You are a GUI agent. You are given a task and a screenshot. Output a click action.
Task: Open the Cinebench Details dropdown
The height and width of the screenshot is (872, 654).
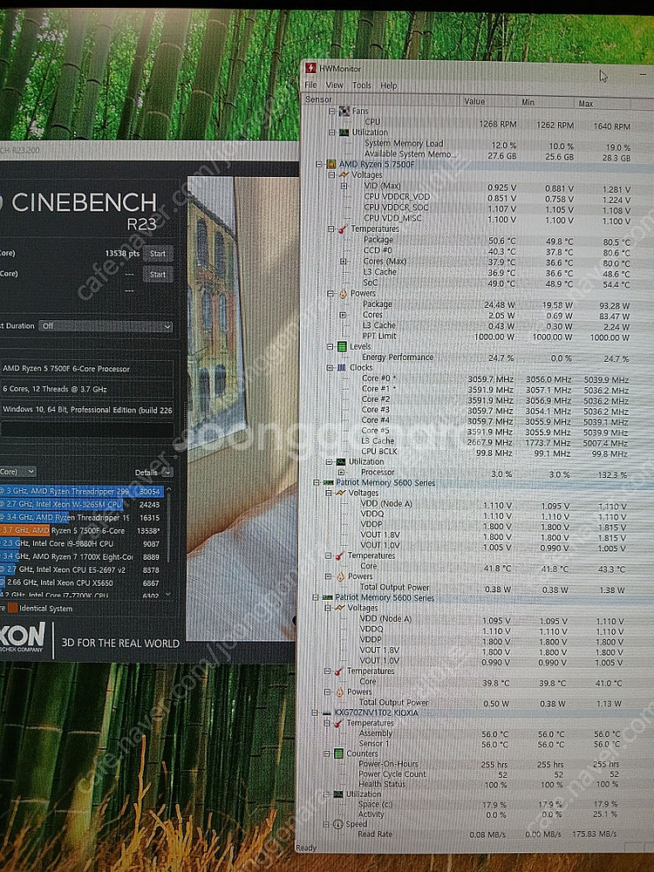click(153, 472)
